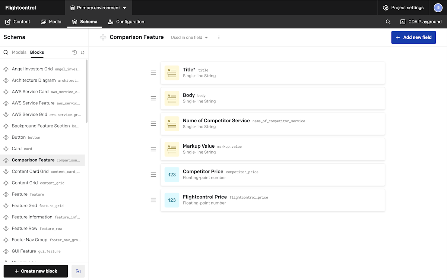The height and width of the screenshot is (280, 447).
Task: Click the Add new field button
Action: pyautogui.click(x=413, y=37)
